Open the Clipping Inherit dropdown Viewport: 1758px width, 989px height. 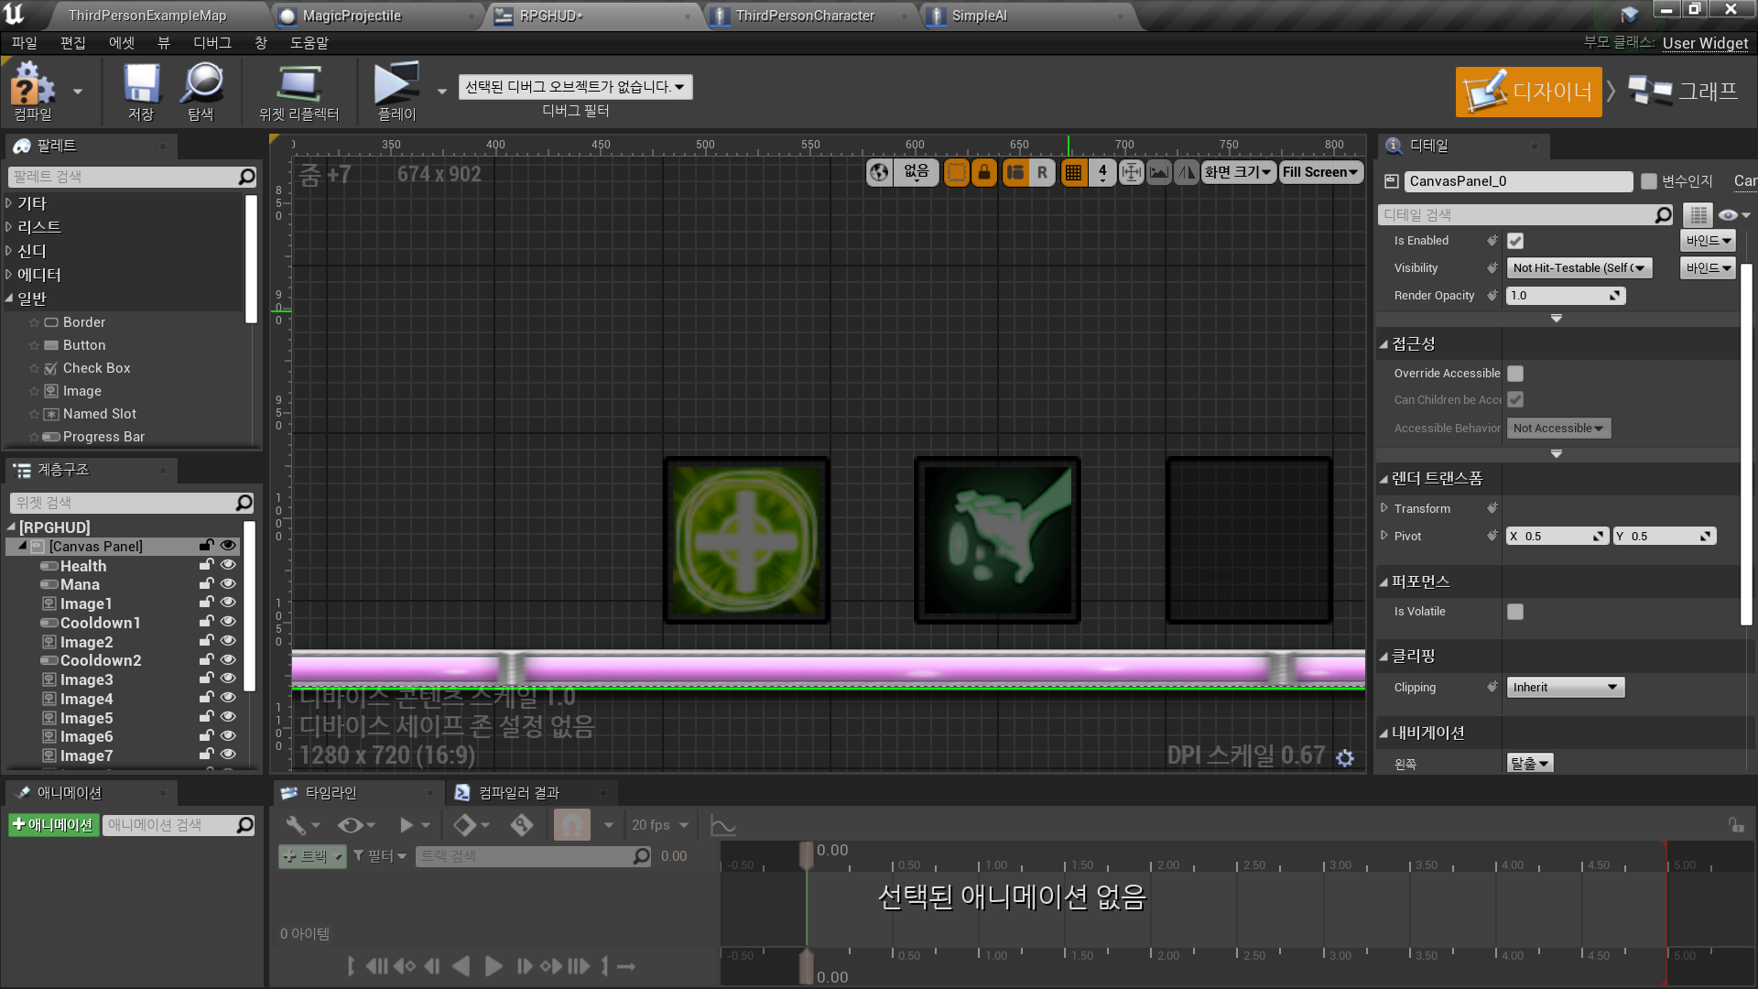coord(1565,688)
